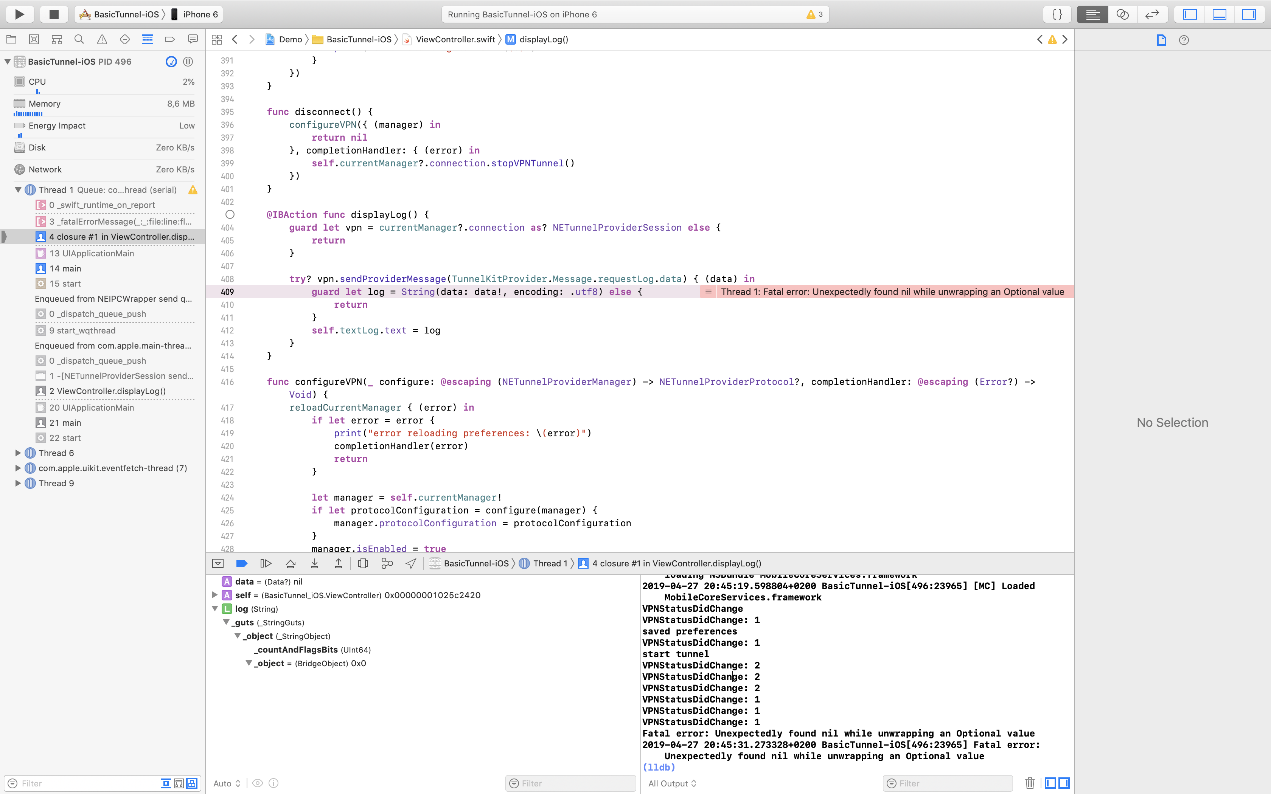Open the Quick Help inspector tab
The image size is (1271, 794).
coord(1184,40)
